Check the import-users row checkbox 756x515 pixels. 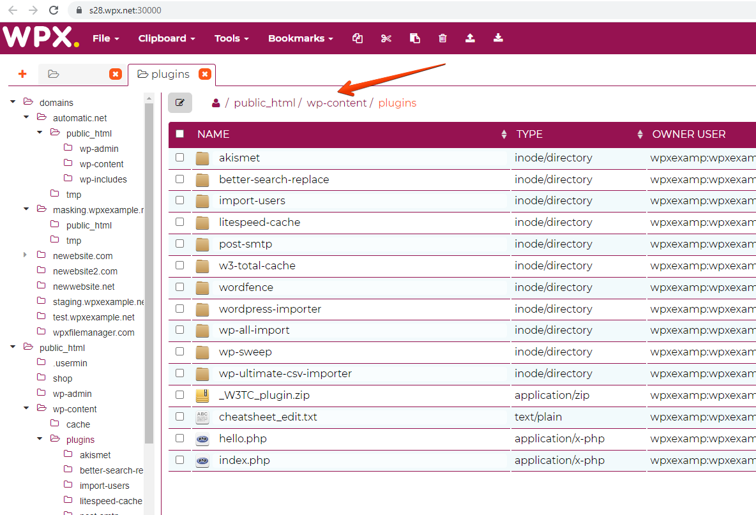[180, 200]
